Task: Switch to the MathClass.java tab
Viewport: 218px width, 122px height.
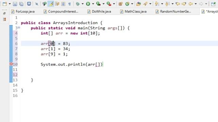Action: point(134,12)
